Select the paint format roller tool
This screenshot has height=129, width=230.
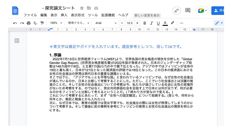(42, 23)
